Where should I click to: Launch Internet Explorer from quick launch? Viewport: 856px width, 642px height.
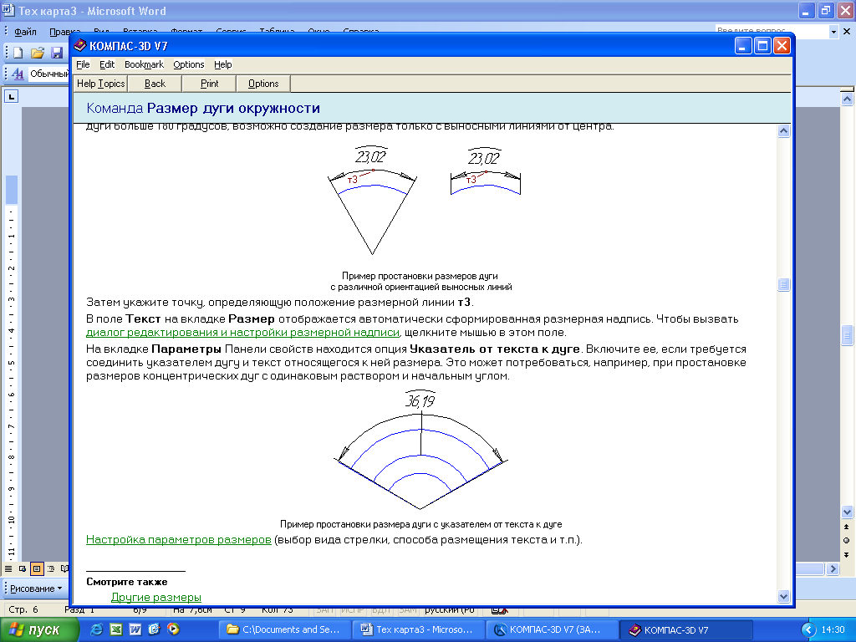tap(97, 629)
